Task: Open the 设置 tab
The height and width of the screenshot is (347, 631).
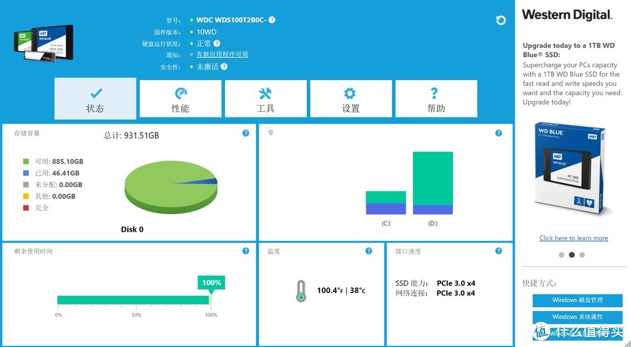Action: click(351, 99)
